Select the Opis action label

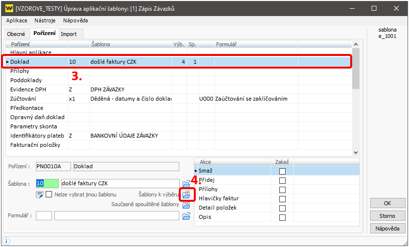coord(205,217)
